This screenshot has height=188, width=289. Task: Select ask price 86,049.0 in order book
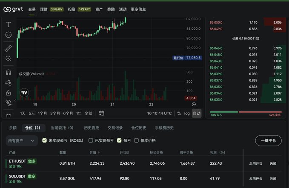[x=216, y=29]
